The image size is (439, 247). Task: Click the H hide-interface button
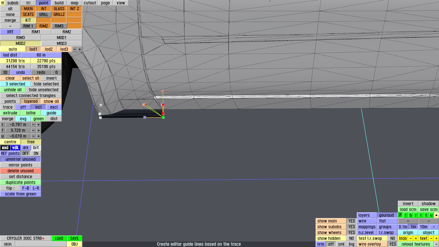tap(3, 3)
